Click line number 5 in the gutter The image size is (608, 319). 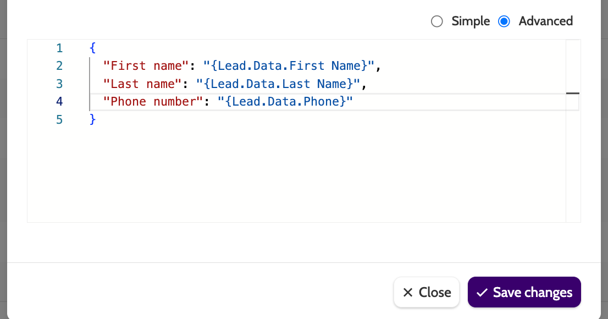point(59,119)
